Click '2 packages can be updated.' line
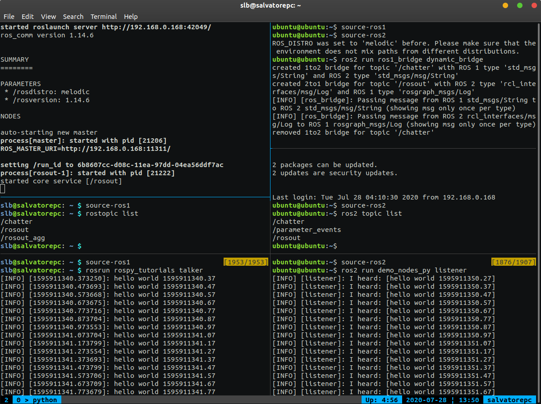Viewport: 541px width, 404px height. point(325,165)
